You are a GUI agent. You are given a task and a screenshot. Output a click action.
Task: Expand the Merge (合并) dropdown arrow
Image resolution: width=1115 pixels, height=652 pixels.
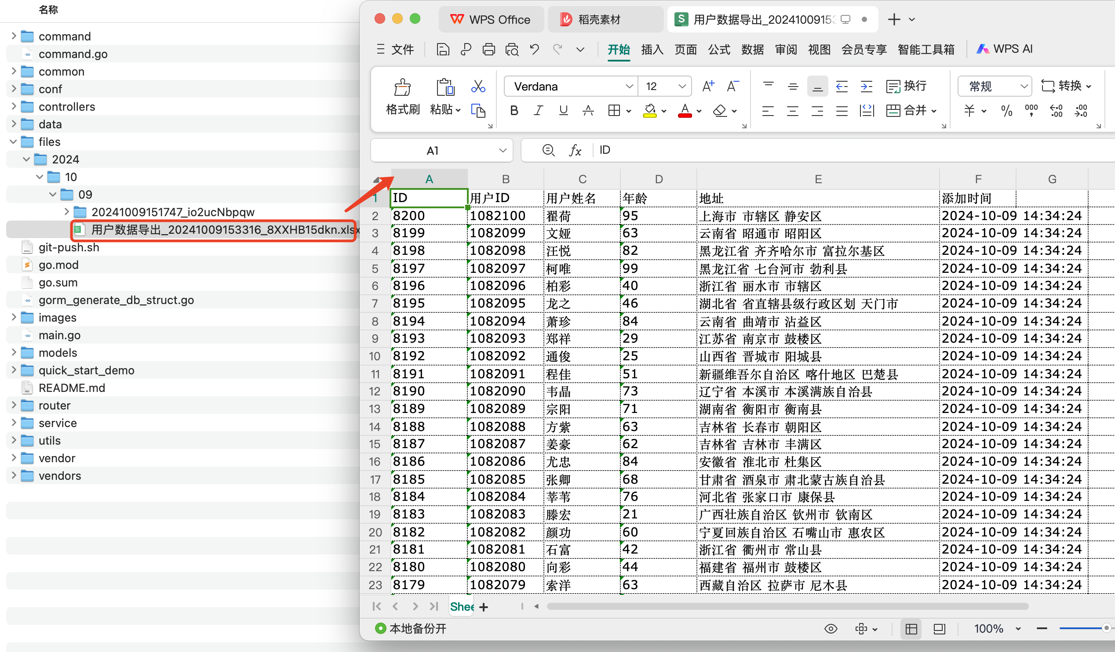pos(933,111)
